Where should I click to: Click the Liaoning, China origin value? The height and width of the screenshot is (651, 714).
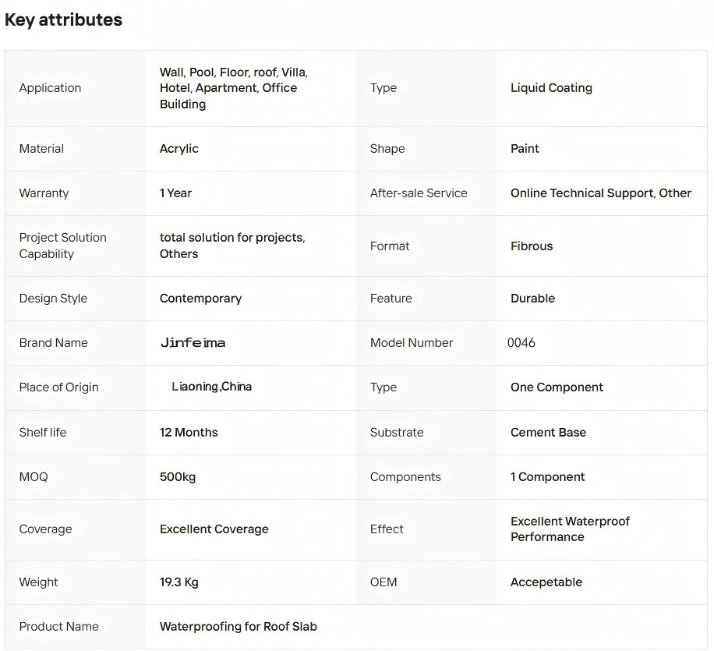211,387
